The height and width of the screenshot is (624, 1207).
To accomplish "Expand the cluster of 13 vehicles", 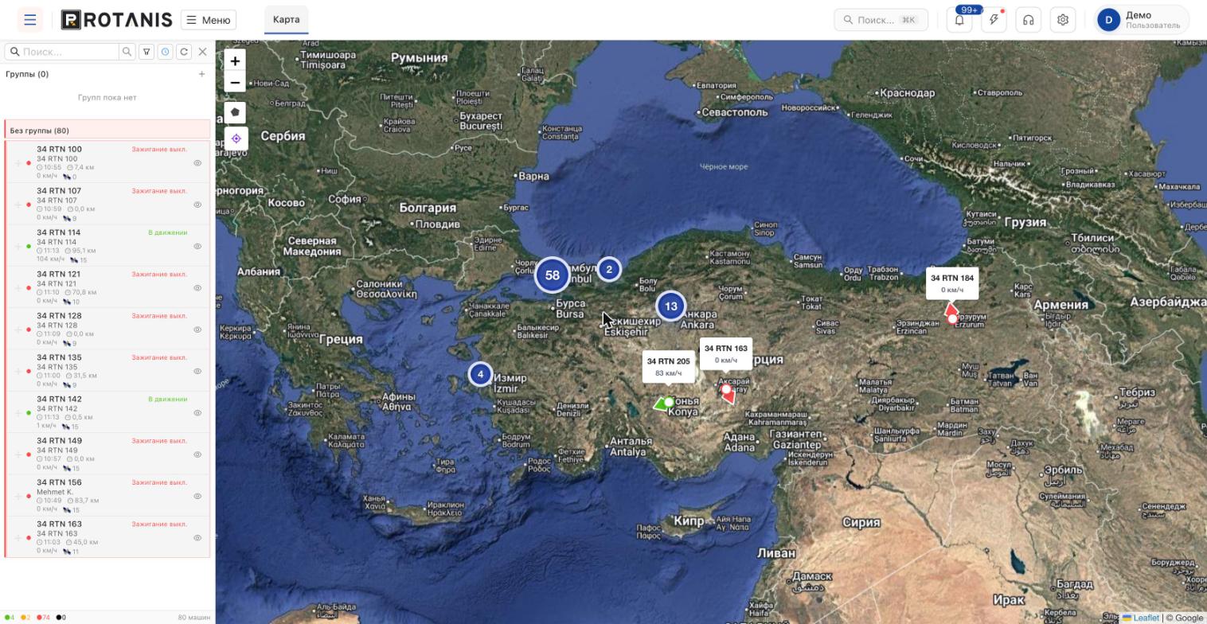I will coord(670,306).
